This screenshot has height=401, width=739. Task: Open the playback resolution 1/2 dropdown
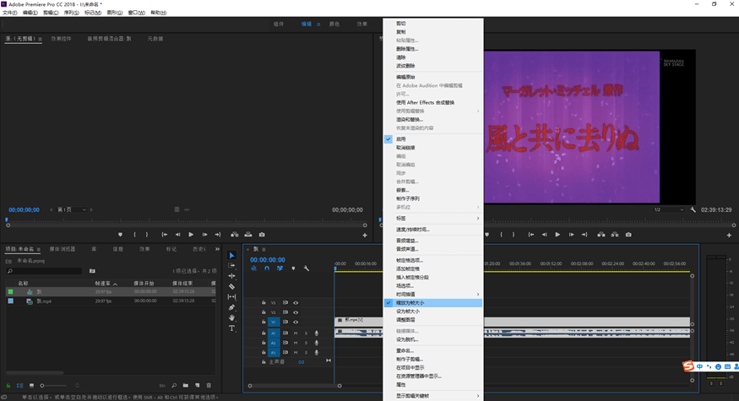click(667, 209)
